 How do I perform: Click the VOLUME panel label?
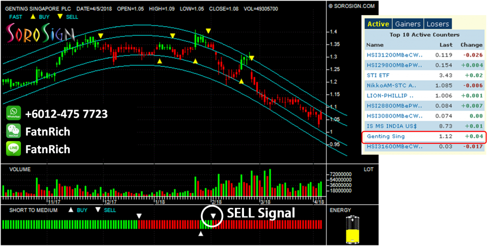20,169
